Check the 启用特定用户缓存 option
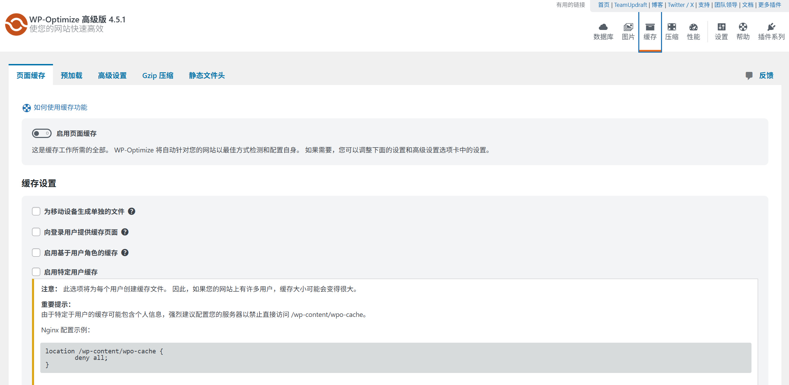The height and width of the screenshot is (385, 789). [36, 271]
